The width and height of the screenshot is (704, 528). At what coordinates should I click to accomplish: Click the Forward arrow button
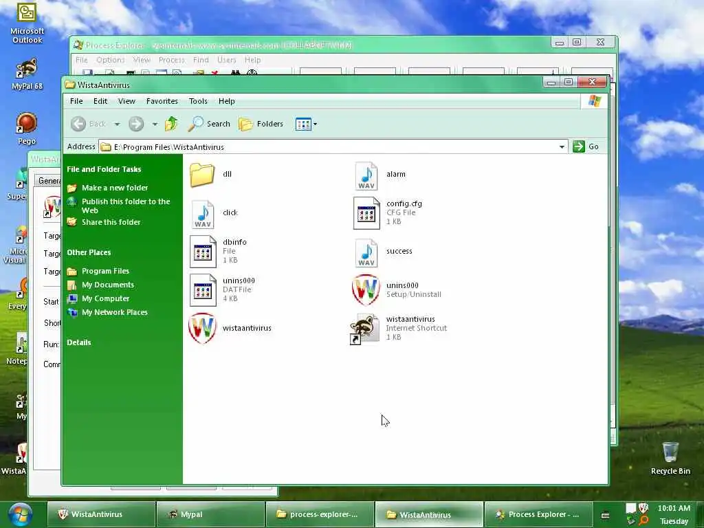136,124
